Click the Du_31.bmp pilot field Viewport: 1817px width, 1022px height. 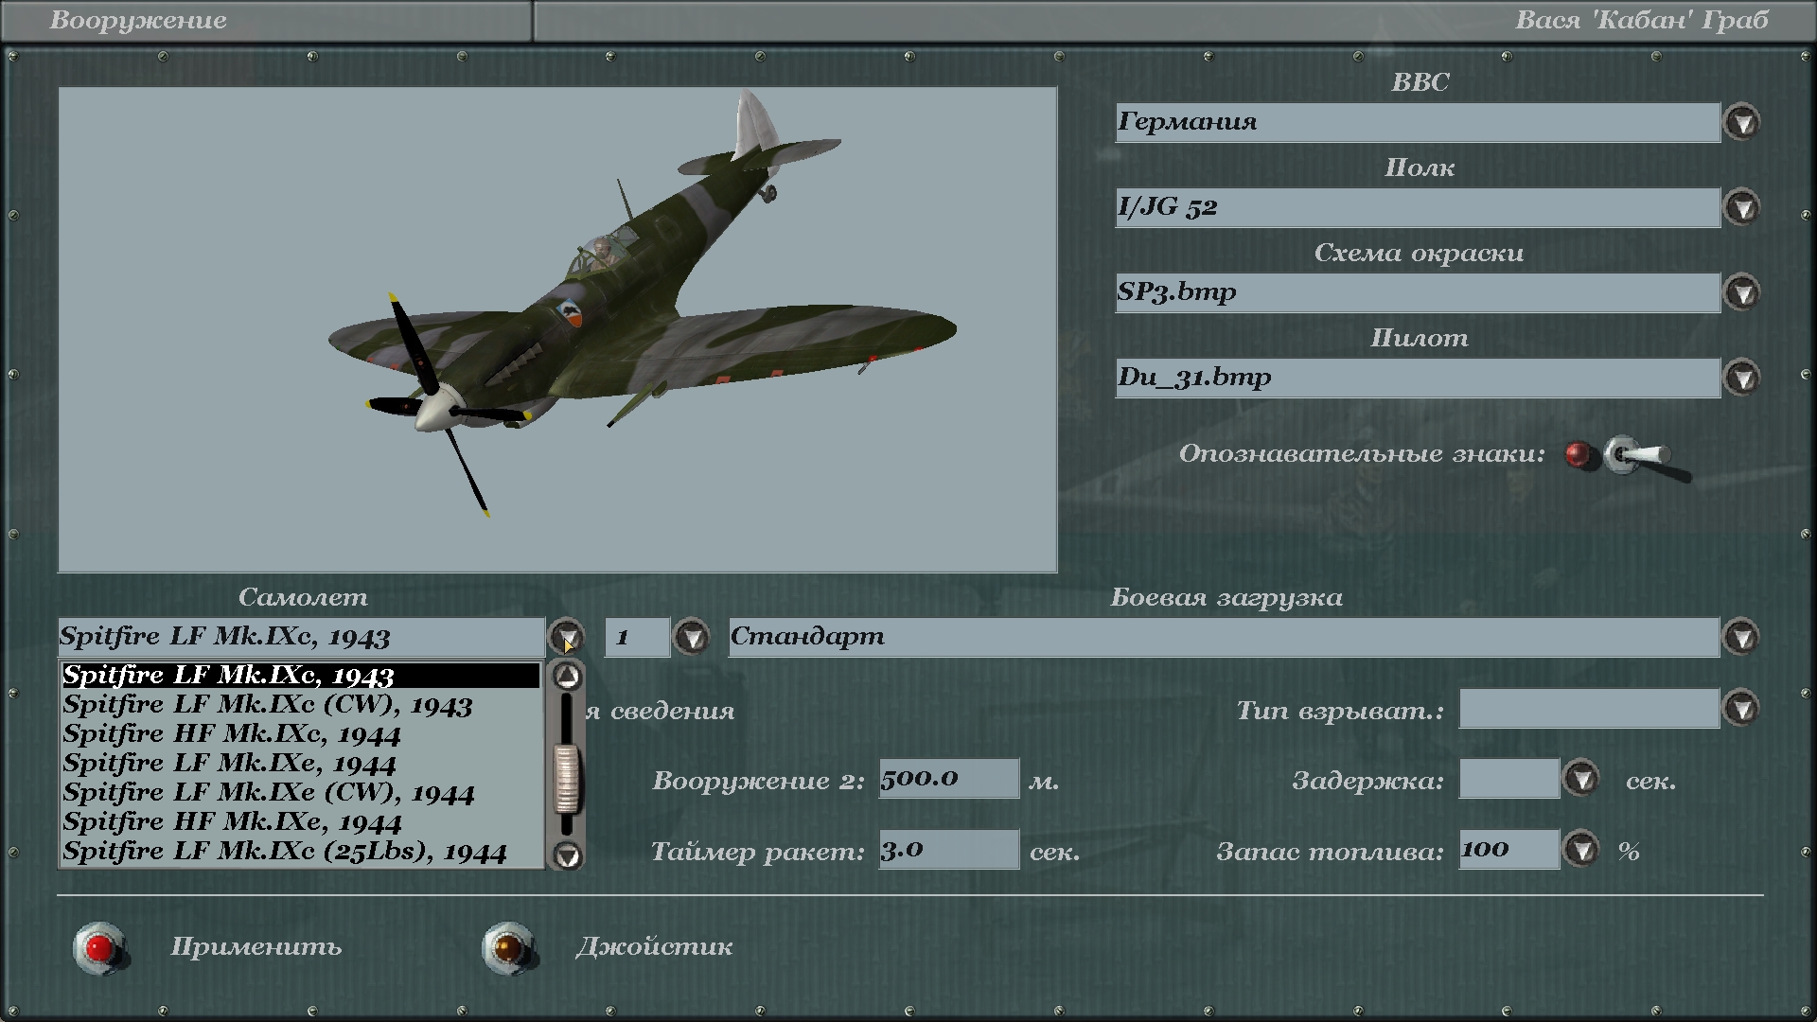[x=1418, y=379]
